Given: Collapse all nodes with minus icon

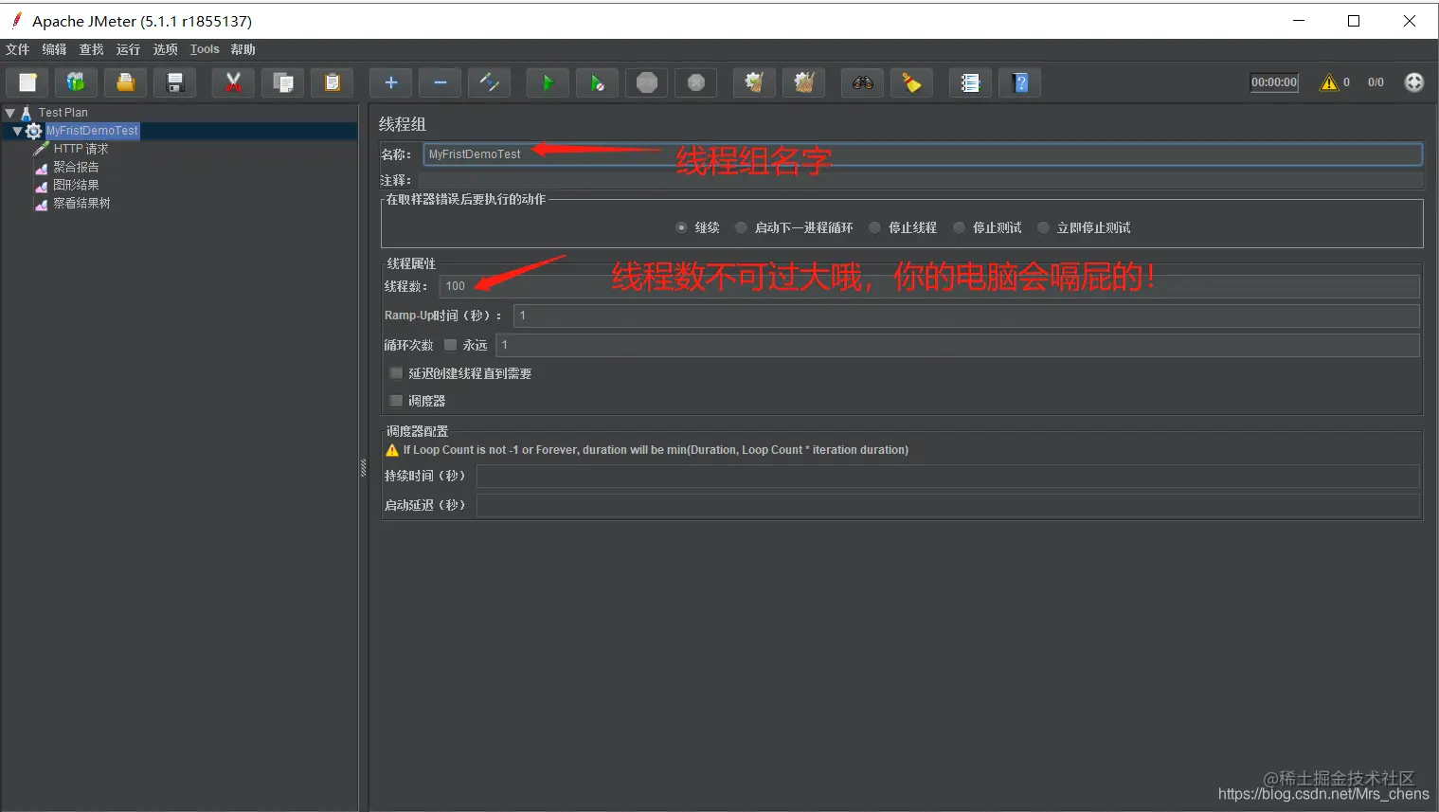Looking at the screenshot, I should point(440,82).
